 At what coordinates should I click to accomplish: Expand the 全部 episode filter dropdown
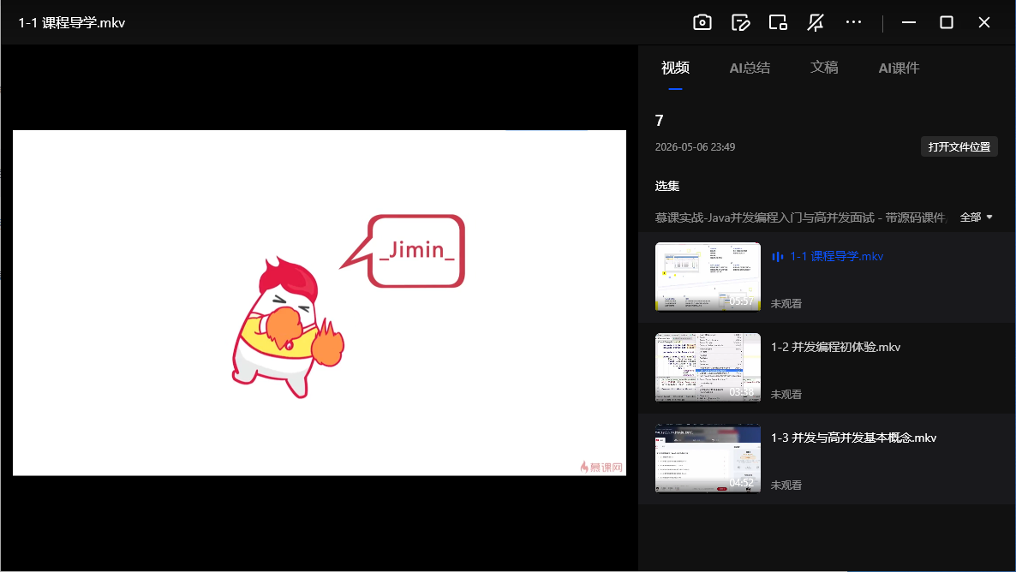click(976, 217)
